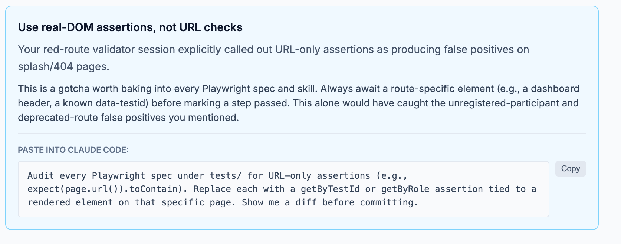Click the word "Audit" starting the prompt
This screenshot has height=244, width=621.
(x=40, y=176)
